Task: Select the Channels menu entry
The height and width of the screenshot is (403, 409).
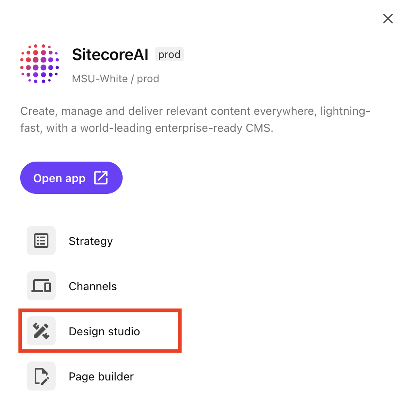Action: pos(92,286)
